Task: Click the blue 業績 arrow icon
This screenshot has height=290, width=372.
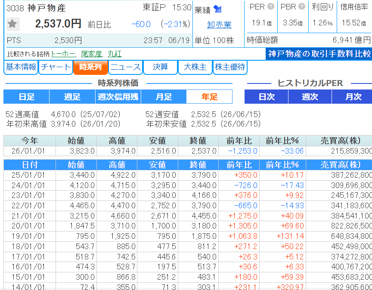Action: [x=217, y=9]
